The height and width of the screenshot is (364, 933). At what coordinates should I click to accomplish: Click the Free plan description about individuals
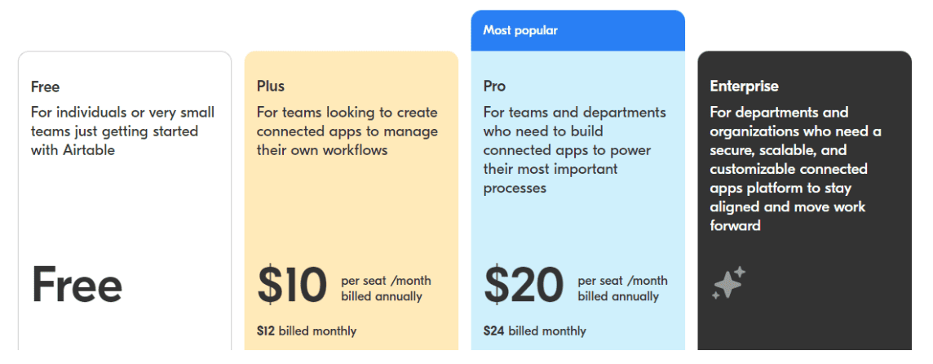point(122,131)
